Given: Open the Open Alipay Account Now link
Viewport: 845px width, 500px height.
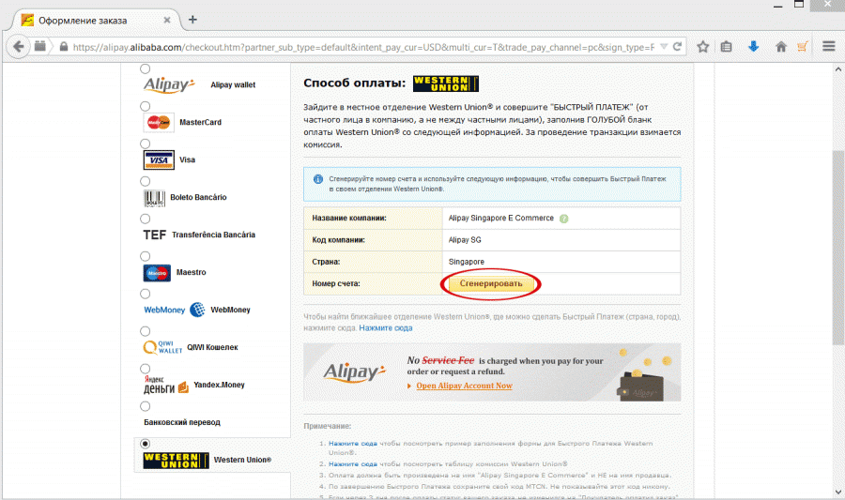Looking at the screenshot, I should [464, 386].
